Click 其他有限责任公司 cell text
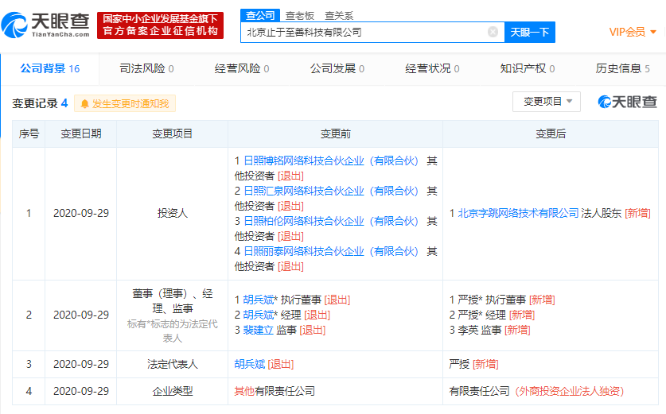The width and height of the screenshot is (666, 414). click(x=275, y=391)
